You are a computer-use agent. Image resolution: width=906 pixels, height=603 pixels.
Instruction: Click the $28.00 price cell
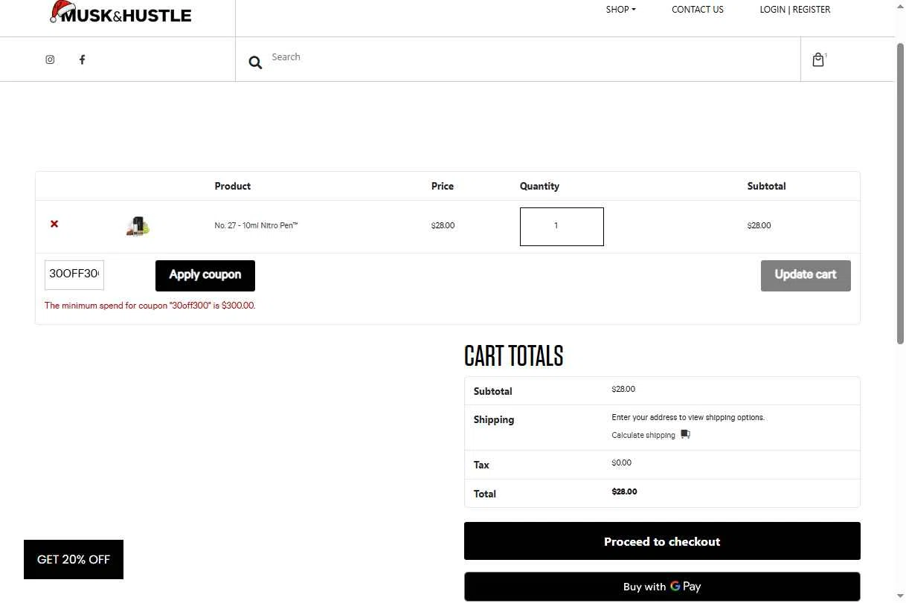(443, 225)
